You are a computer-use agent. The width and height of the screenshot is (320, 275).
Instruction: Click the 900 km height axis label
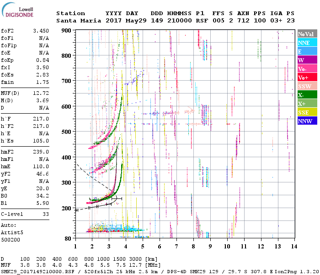66,31
